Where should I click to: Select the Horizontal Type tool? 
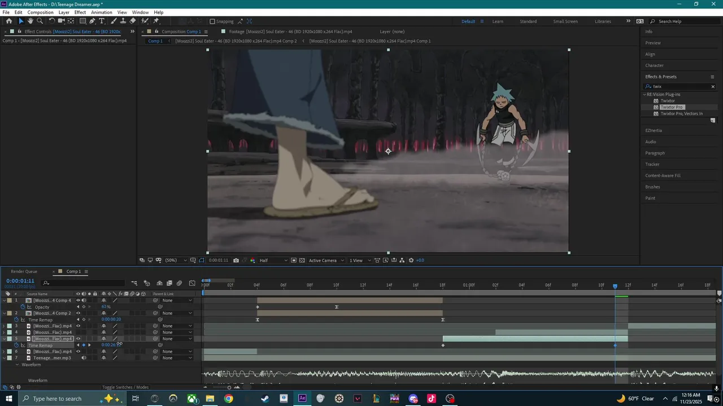click(102, 21)
